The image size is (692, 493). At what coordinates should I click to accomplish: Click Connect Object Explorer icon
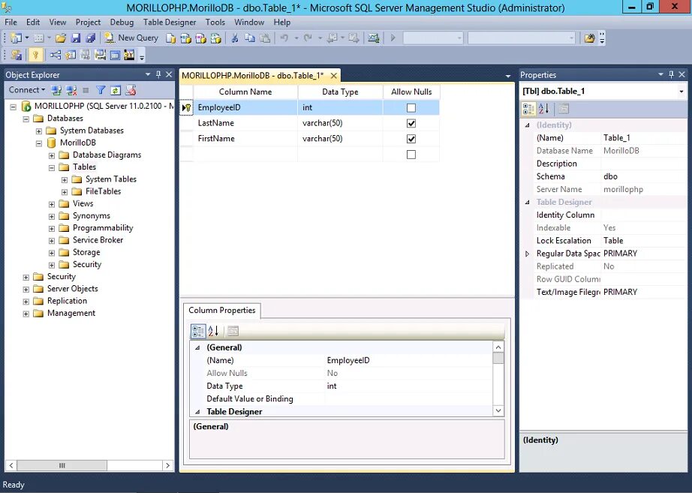tap(56, 90)
